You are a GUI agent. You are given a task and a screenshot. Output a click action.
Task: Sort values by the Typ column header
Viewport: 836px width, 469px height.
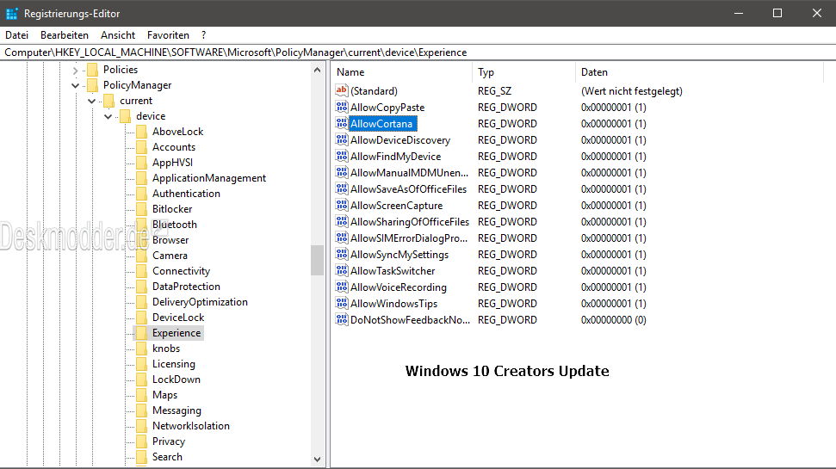pyautogui.click(x=523, y=72)
